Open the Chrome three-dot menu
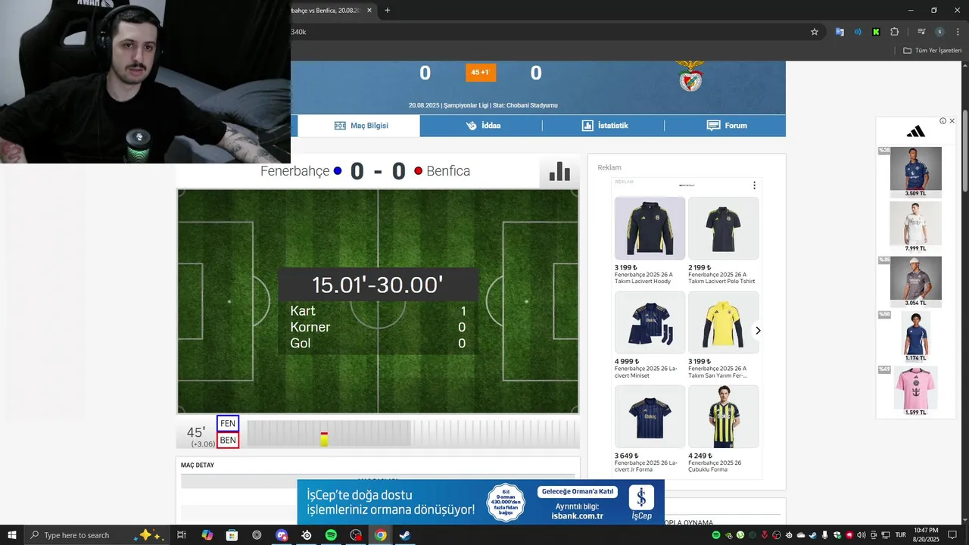 pos(958,32)
